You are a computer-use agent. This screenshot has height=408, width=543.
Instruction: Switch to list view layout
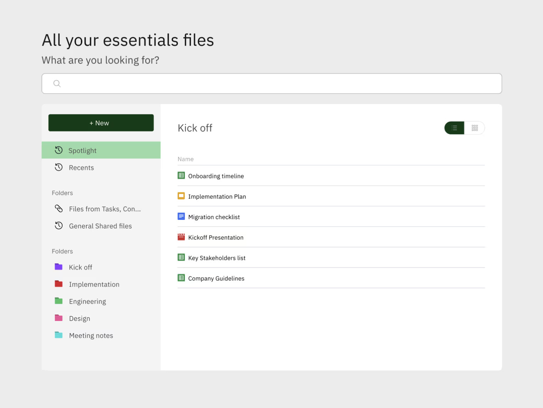[x=454, y=128]
